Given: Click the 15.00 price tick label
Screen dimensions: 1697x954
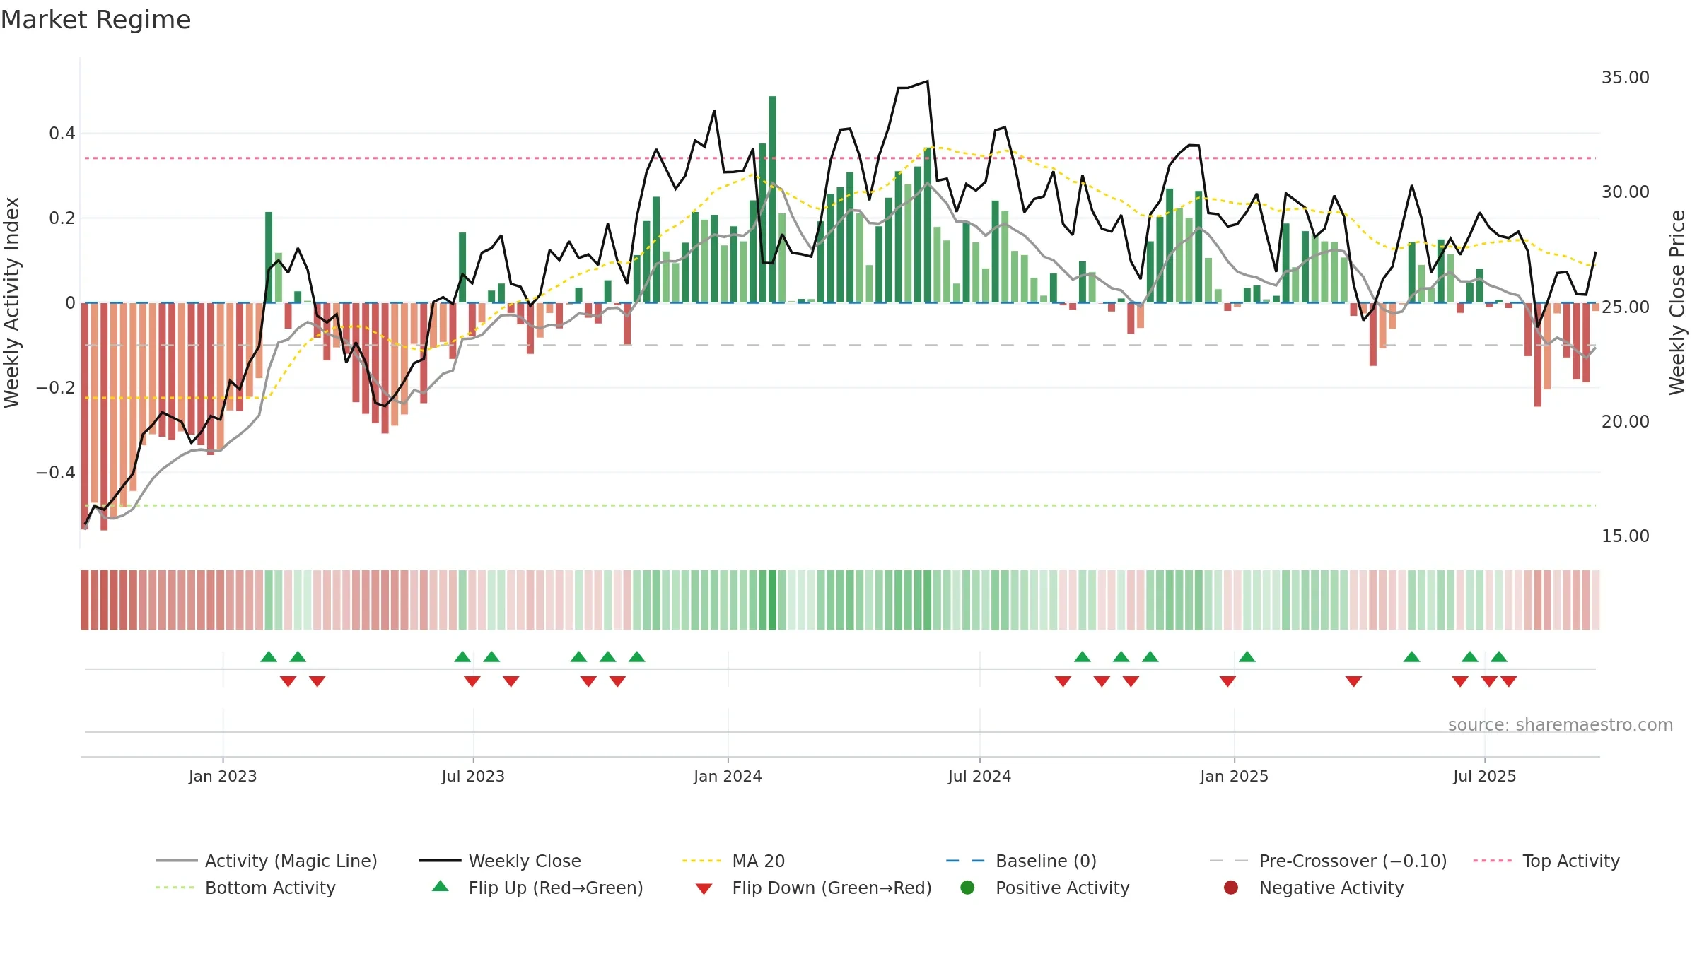Looking at the screenshot, I should pos(1625,536).
